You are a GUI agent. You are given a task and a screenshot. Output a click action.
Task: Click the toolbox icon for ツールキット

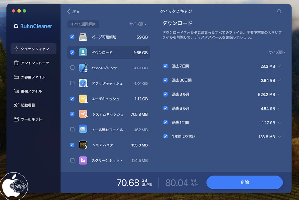[16, 119]
